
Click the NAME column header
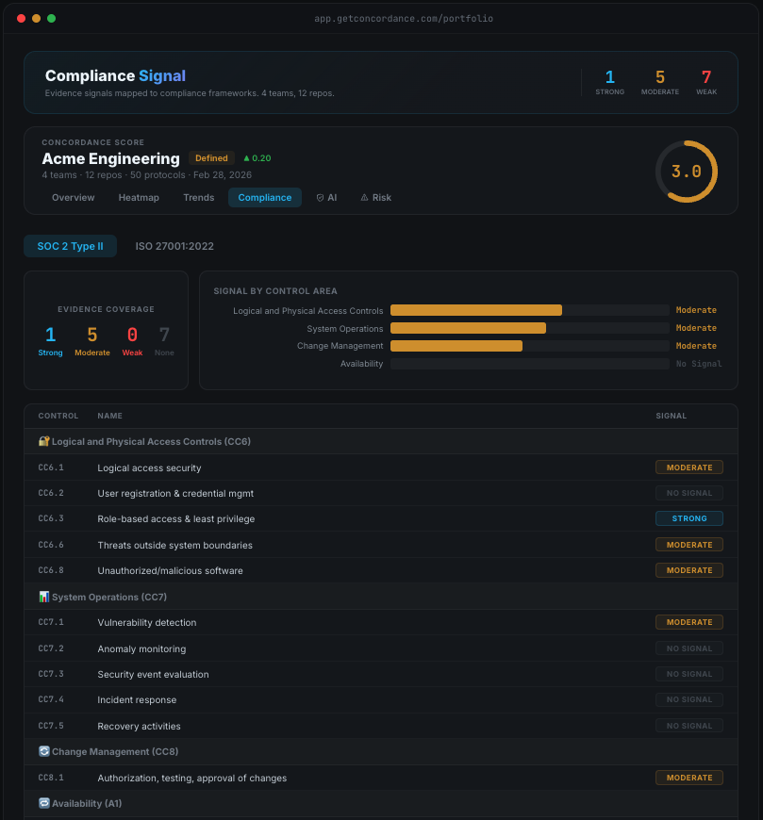[110, 416]
